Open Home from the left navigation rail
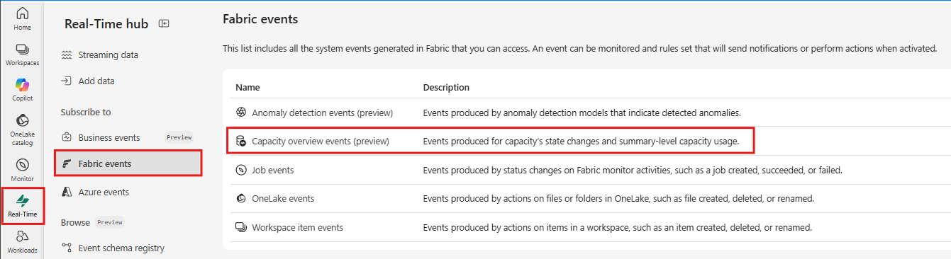Screen dimensions: 951x259 pyautogui.click(x=22, y=18)
